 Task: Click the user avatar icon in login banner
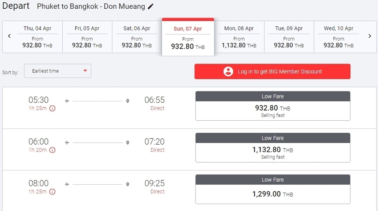pos(228,71)
